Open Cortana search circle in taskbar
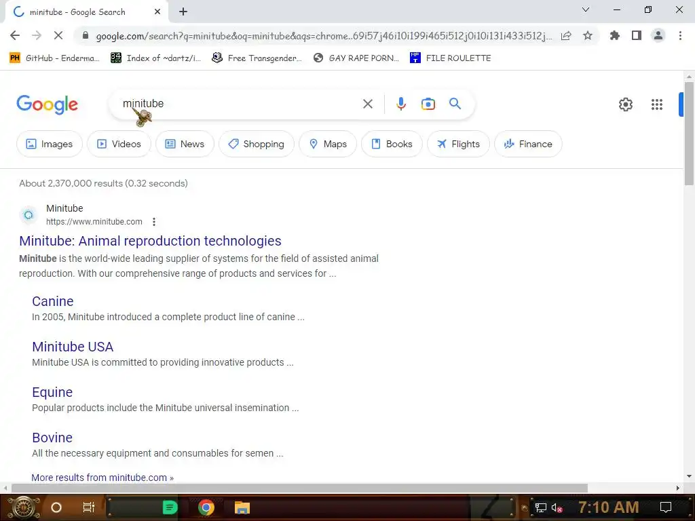Screen dimensions: 695x521 [x=56, y=507]
